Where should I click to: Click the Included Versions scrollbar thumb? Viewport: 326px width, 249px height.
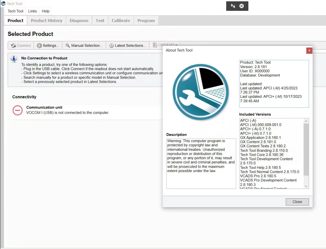tap(306, 149)
